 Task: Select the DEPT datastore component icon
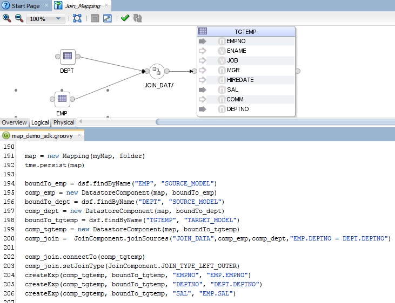tap(68, 56)
